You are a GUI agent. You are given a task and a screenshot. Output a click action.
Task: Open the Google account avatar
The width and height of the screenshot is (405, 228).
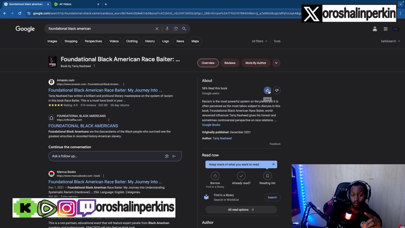tap(396, 29)
